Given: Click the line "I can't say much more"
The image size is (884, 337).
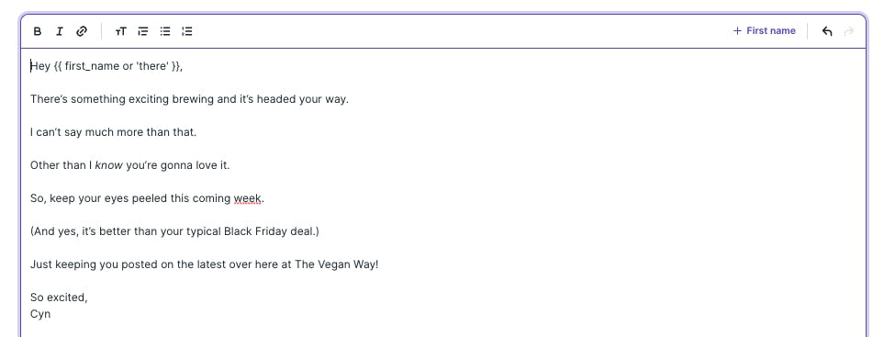Looking at the screenshot, I should point(113,132).
